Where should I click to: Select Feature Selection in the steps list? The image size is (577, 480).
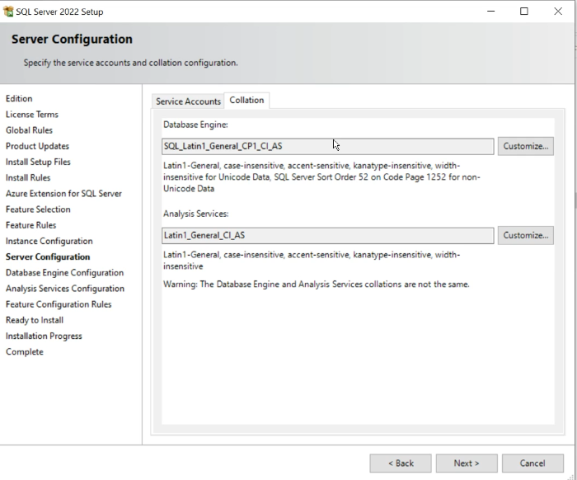pyautogui.click(x=38, y=209)
